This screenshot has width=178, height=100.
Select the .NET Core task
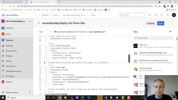point(154,46)
